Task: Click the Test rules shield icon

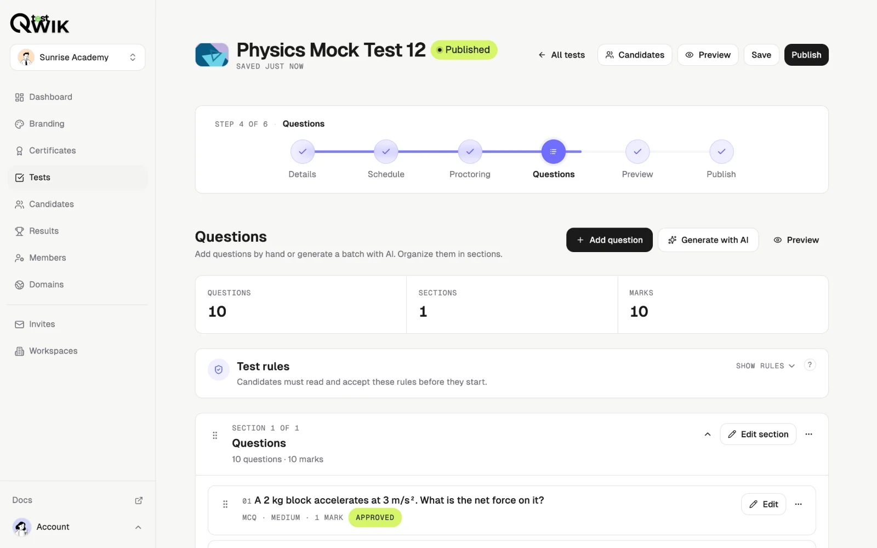Action: 219,370
